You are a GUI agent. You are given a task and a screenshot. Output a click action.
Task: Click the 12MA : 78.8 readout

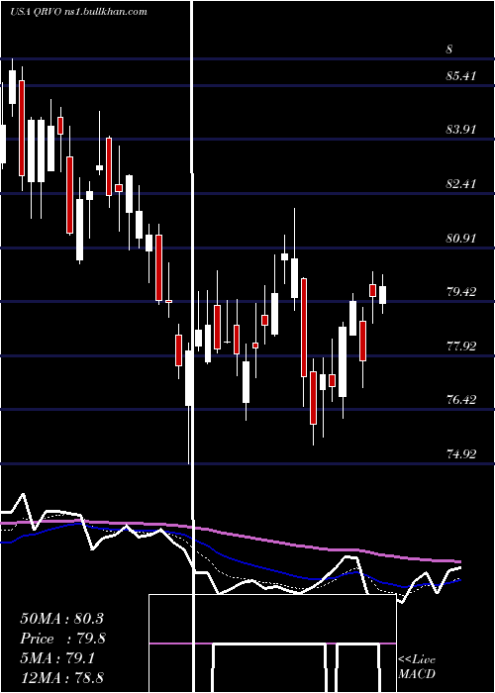(x=62, y=677)
